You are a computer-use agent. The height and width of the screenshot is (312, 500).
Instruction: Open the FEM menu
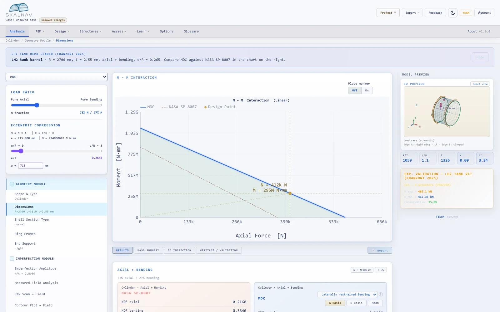[x=40, y=32]
